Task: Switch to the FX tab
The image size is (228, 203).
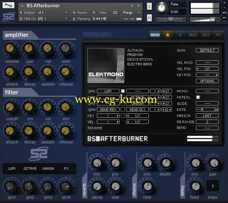Action: tap(218, 35)
